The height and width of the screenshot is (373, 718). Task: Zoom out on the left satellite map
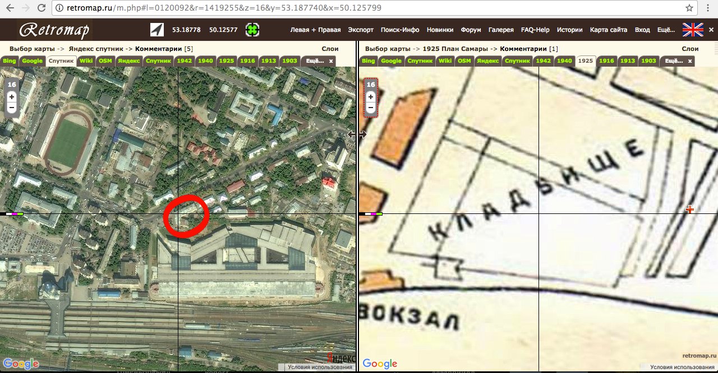pos(12,107)
